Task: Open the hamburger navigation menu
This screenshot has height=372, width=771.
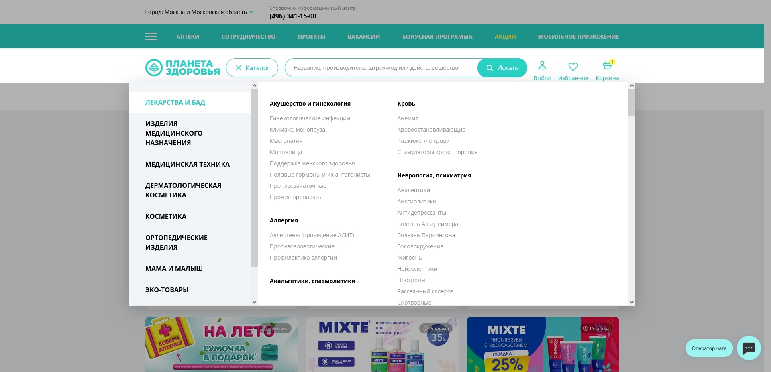Action: pyautogui.click(x=151, y=36)
